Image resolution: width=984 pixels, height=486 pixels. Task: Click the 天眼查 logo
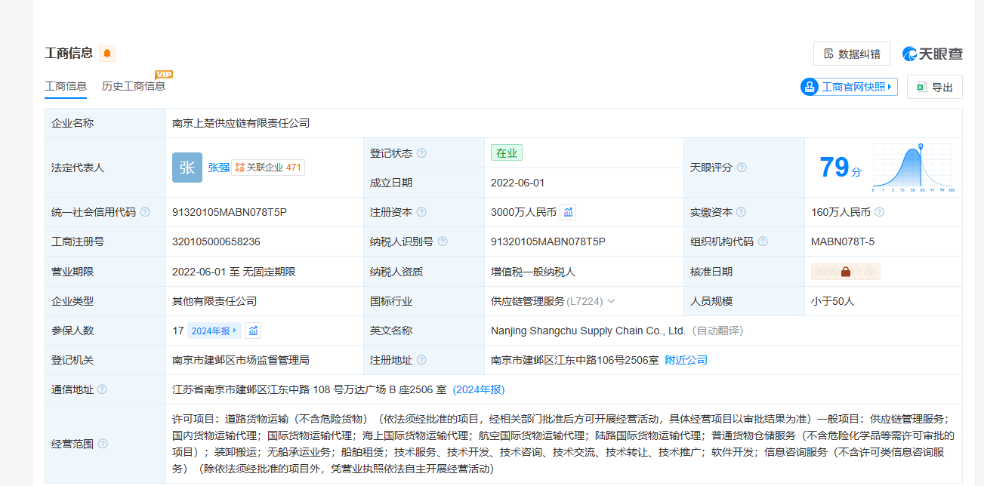(x=933, y=54)
